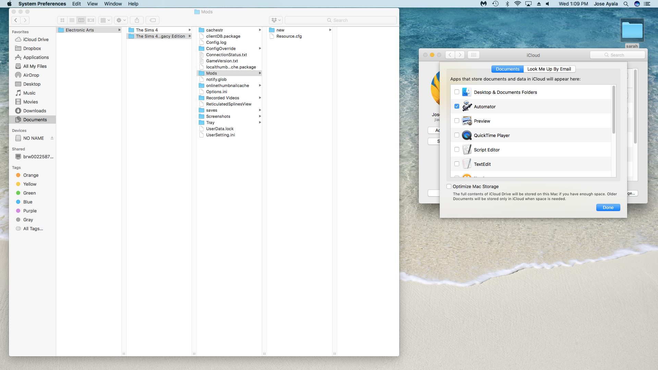
Task: Open Time Machine menu bar icon
Action: click(x=496, y=4)
